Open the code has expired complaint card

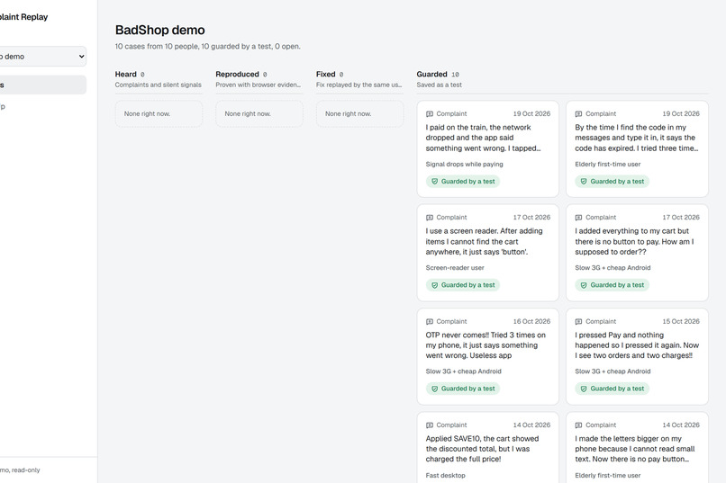tap(637, 148)
